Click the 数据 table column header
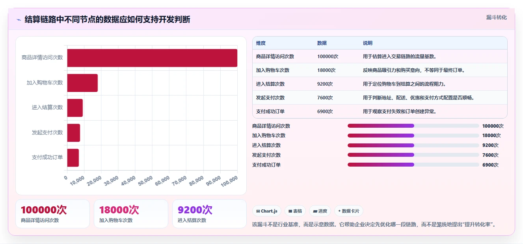523x244 pixels. 322,43
